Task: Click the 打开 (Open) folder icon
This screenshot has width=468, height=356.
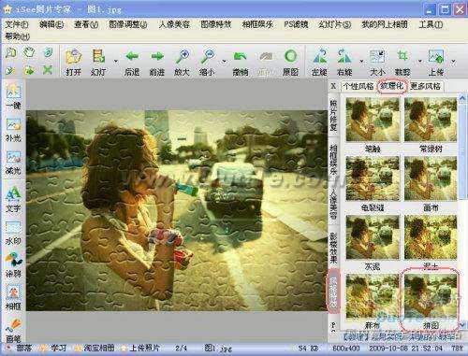Action: (x=74, y=57)
